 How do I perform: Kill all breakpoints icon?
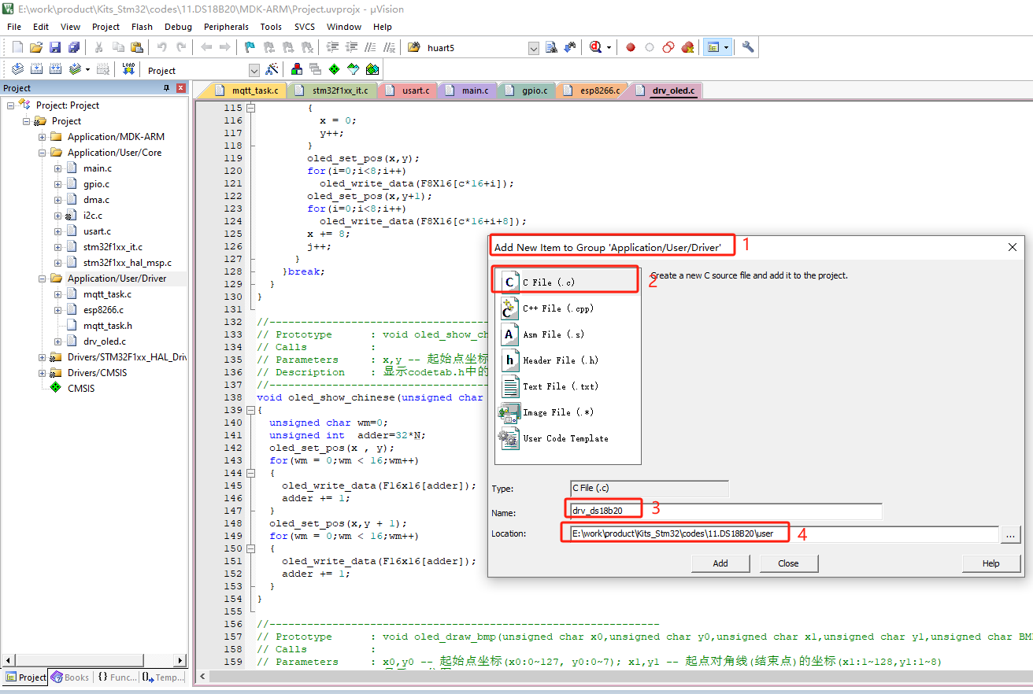point(687,47)
